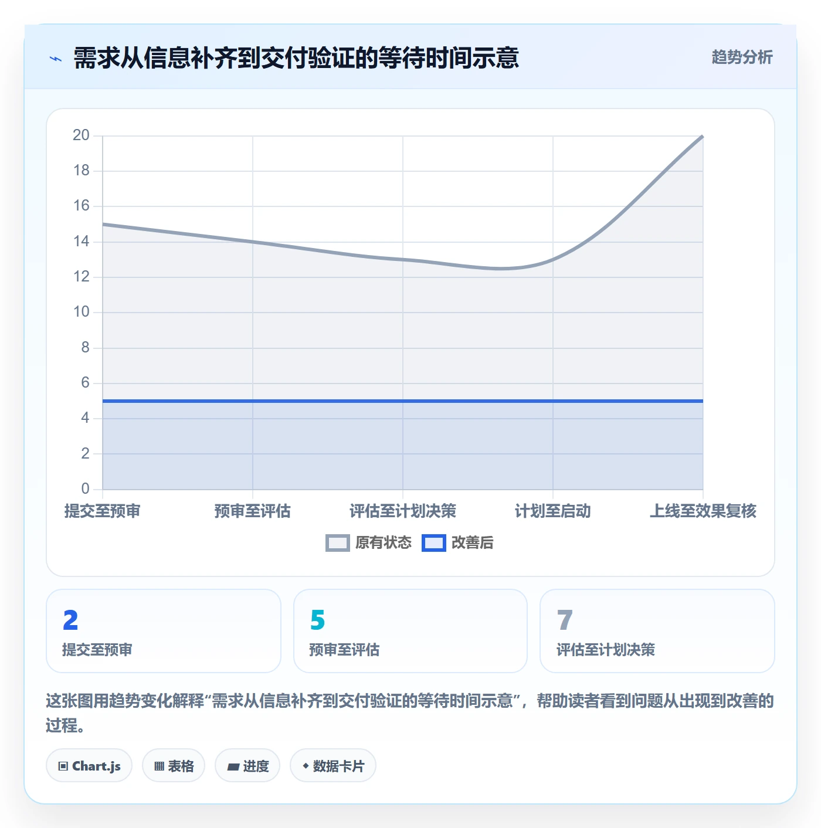The height and width of the screenshot is (828, 821).
Task: Click the 评估至计划决策 x-axis label
Action: click(x=403, y=511)
